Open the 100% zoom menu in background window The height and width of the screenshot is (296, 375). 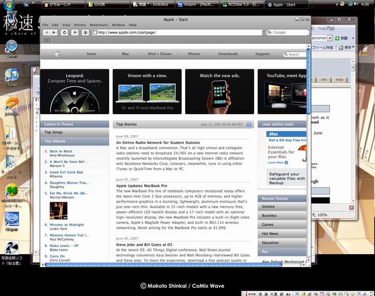[x=320, y=215]
